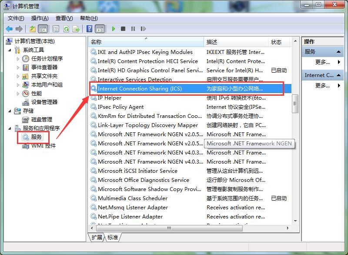Select Net.Msmq Listener Adapter service
This screenshot has height=255, width=348.
click(x=190, y=208)
